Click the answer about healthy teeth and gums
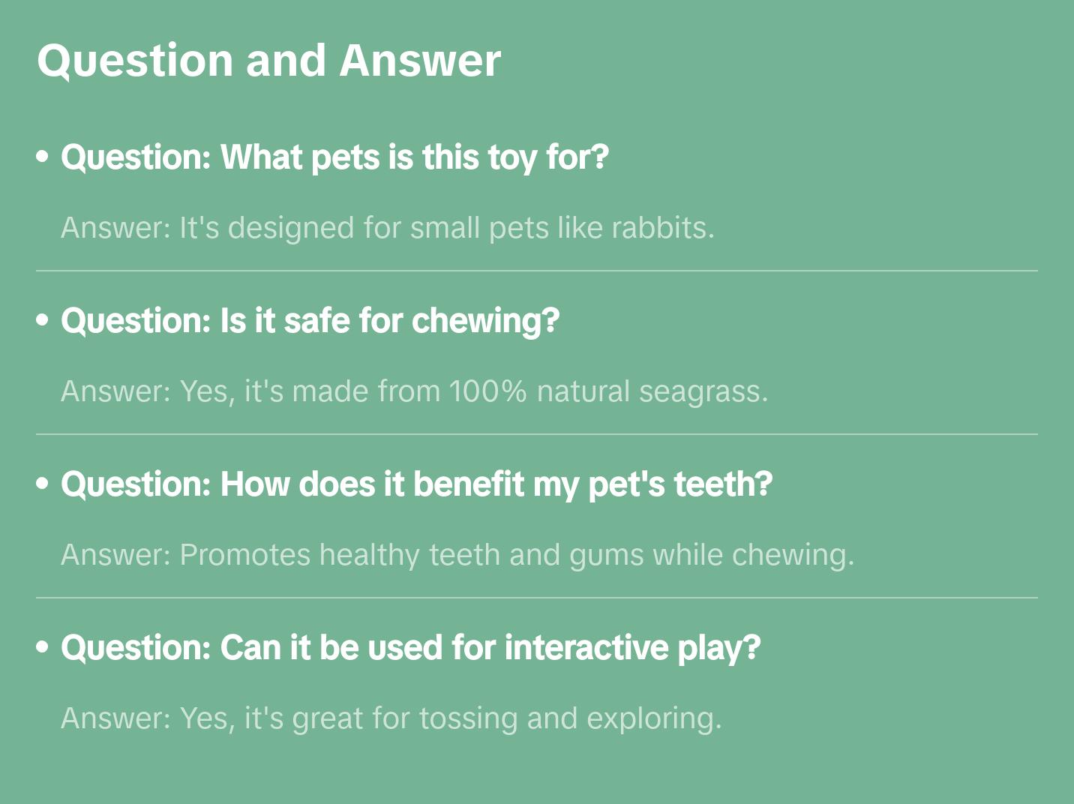 pos(457,555)
